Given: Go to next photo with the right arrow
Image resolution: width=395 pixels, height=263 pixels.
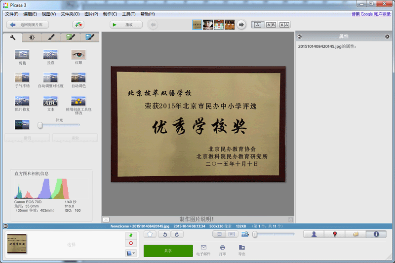Looking at the screenshot, I should (241, 25).
